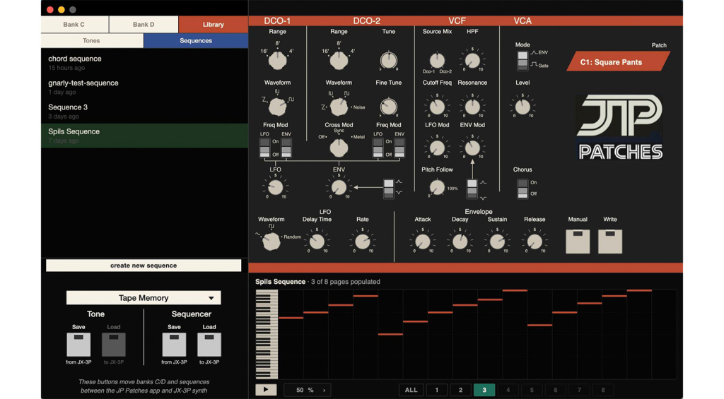The image size is (724, 399).
Task: Turn the DCO-1 Range knob
Action: point(277,61)
